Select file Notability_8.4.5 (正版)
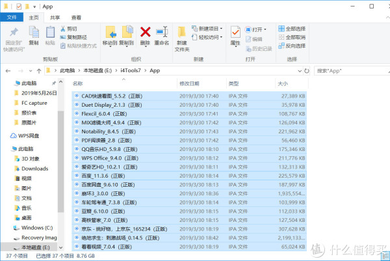 click(x=189, y=131)
